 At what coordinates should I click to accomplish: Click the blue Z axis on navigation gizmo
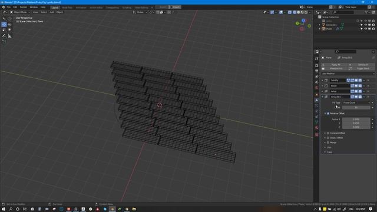(x=303, y=21)
